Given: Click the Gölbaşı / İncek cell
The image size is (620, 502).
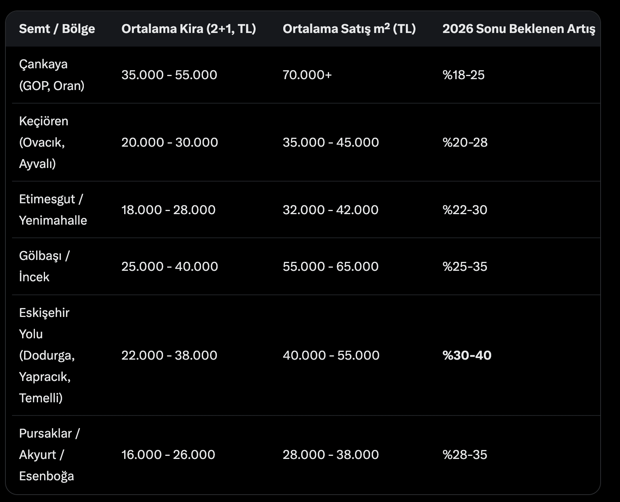Looking at the screenshot, I should tap(44, 266).
